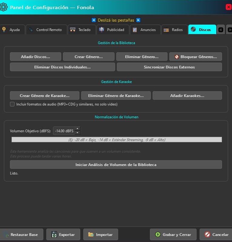Enable Incluir formatos de audio checkbox
The height and width of the screenshot is (242, 232).
tap(12, 104)
